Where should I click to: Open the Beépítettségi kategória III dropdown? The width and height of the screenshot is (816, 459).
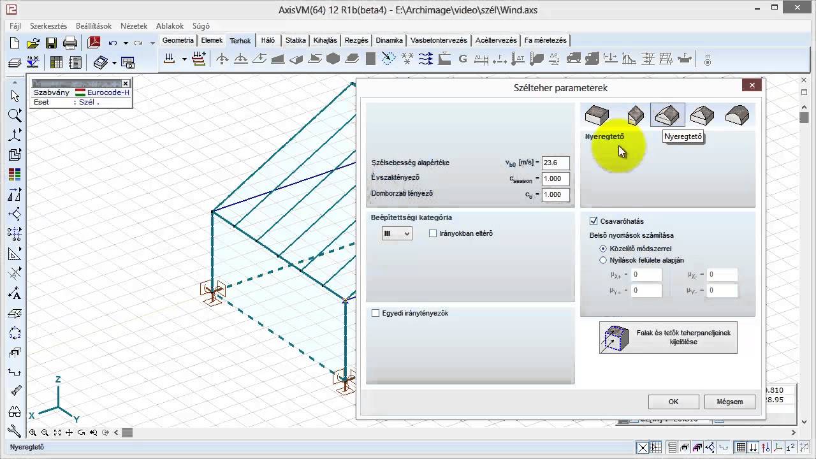pos(397,234)
